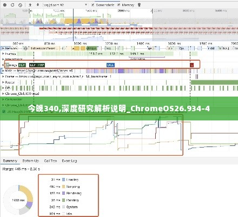Select the 112.1 ms frame
Screen dimensions: 238x217
116,54
